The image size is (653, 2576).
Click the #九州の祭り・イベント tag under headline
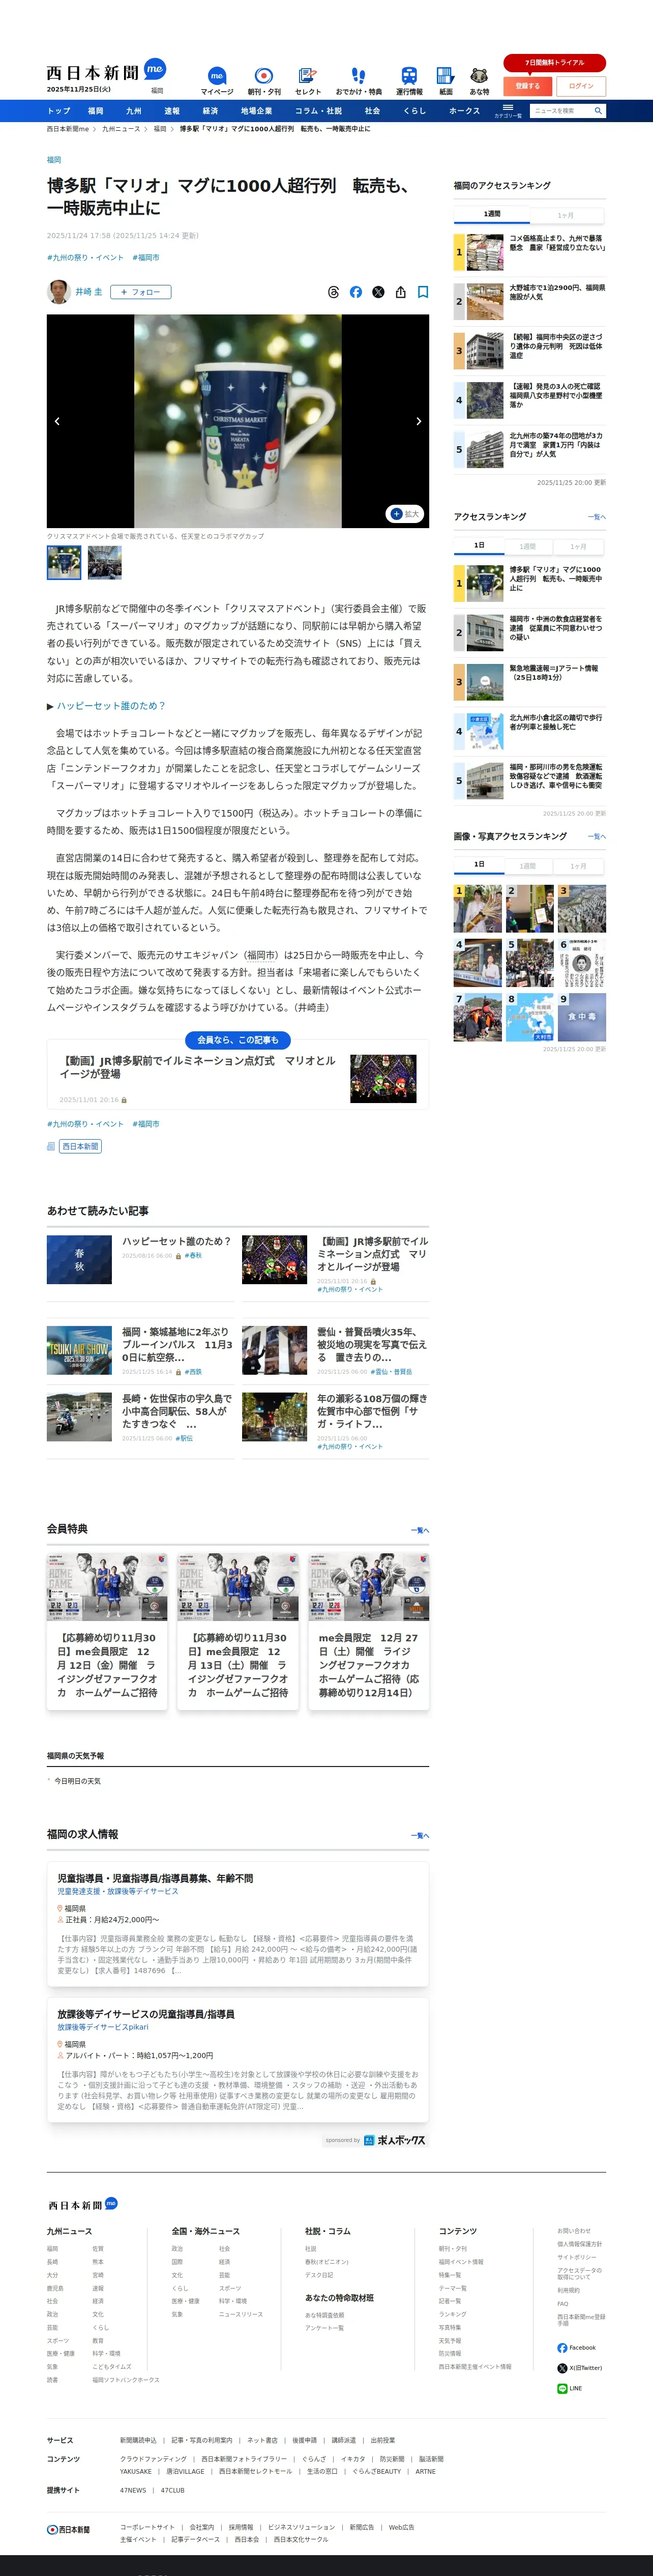[x=85, y=257]
